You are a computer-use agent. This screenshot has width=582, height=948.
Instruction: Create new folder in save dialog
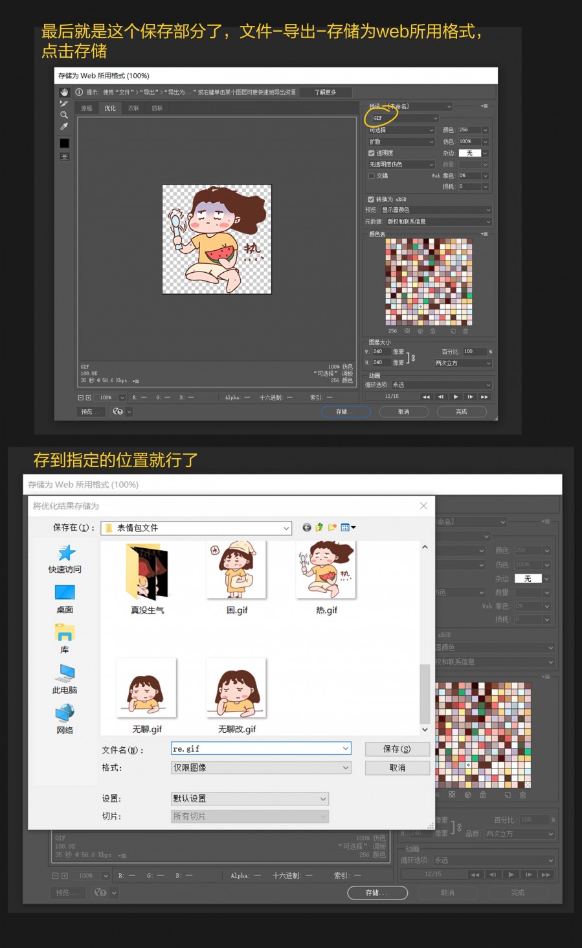[x=332, y=527]
